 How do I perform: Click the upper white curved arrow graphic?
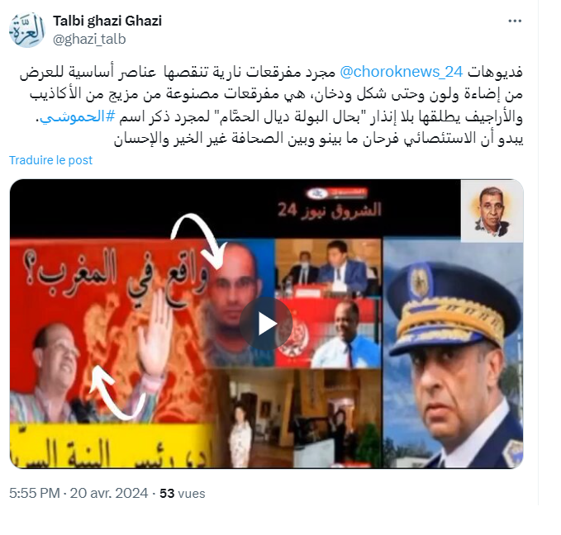[x=197, y=239]
